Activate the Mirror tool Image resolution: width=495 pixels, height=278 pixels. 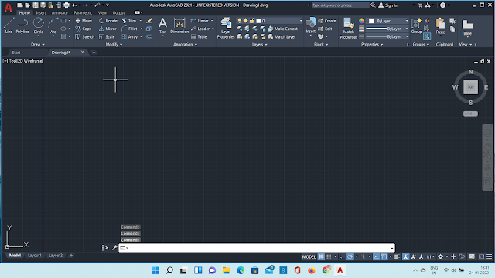pyautogui.click(x=108, y=29)
